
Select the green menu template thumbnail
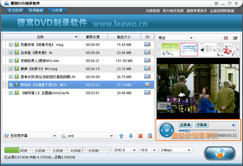pyautogui.click(x=170, y=50)
